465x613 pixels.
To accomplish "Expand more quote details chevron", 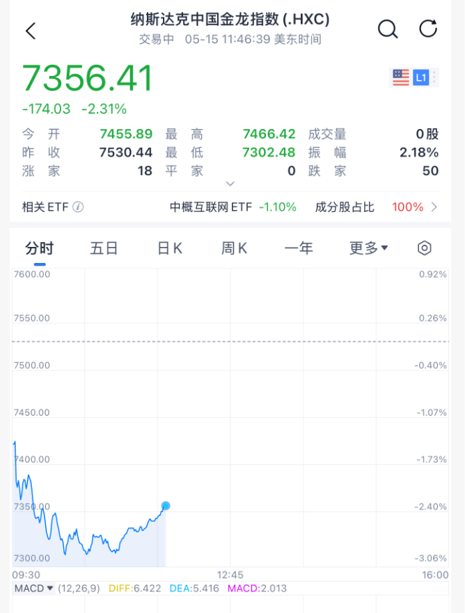I will 230,184.
